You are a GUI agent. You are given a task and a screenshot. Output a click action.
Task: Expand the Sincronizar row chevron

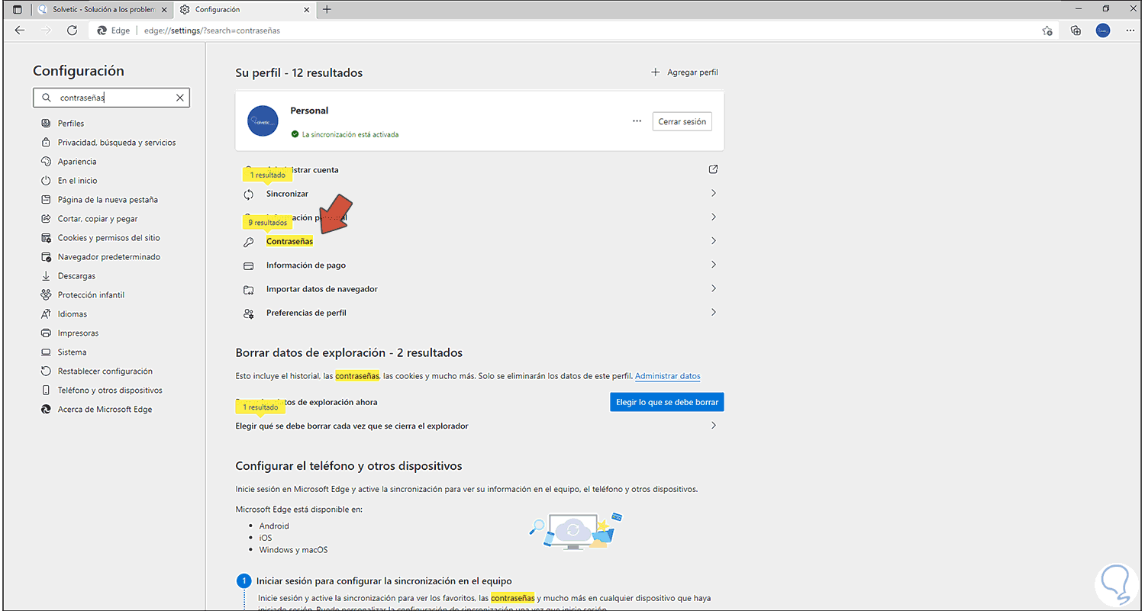coord(713,194)
